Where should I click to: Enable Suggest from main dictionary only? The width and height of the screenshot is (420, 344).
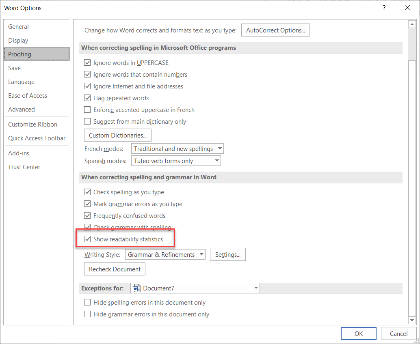[x=87, y=121]
